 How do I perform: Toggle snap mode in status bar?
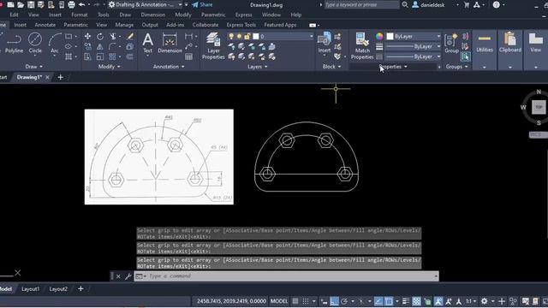(306, 301)
